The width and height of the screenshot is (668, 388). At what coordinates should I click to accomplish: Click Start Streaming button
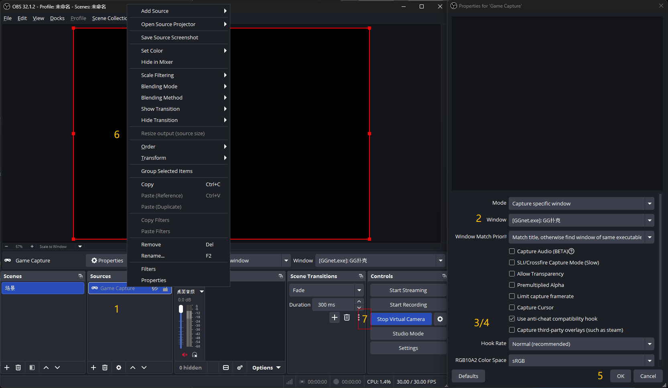pos(408,290)
